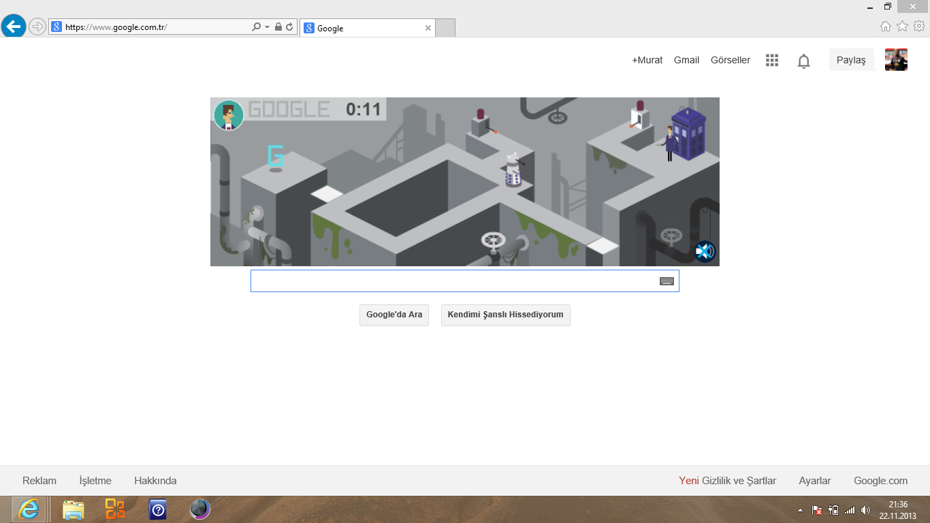Open the İşletme footer link
The height and width of the screenshot is (523, 930).
click(95, 481)
